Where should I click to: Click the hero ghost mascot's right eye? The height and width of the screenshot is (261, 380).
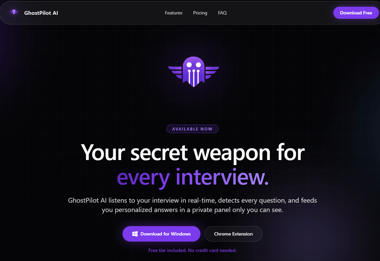pos(198,65)
